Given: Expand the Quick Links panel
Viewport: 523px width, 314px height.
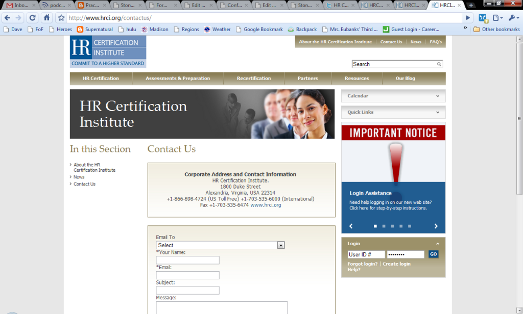Looking at the screenshot, I should (x=393, y=112).
